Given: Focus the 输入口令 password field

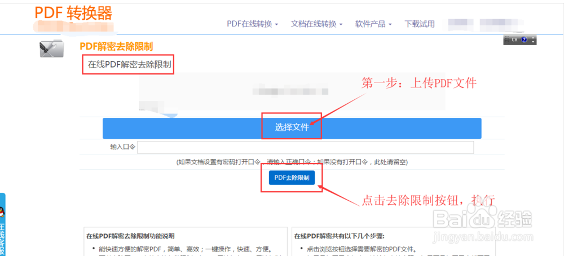Looking at the screenshot, I should click(305, 147).
